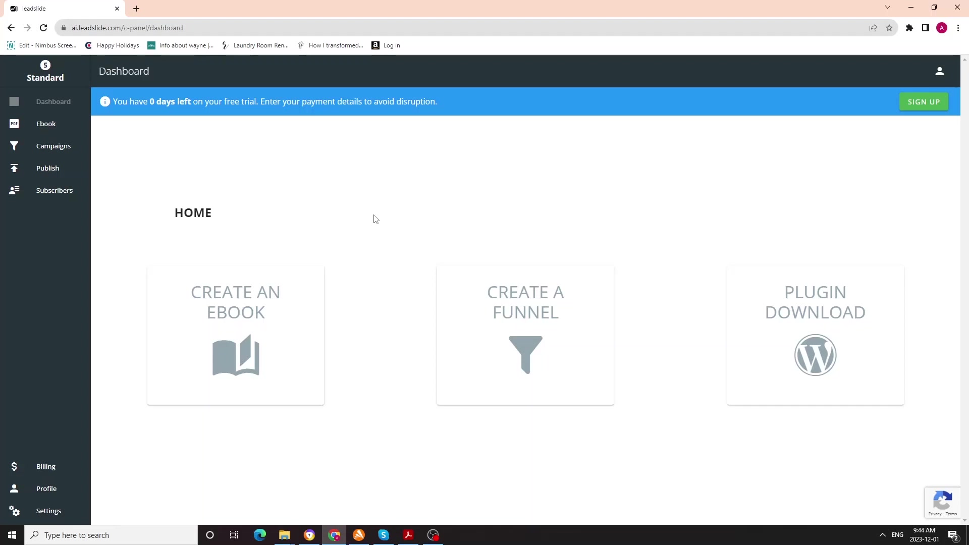Bookmark this page with star icon
The height and width of the screenshot is (545, 969).
(889, 28)
